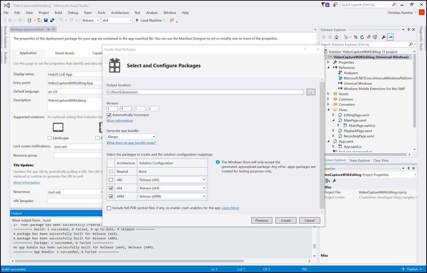Switch to the Class View tab

381,160
